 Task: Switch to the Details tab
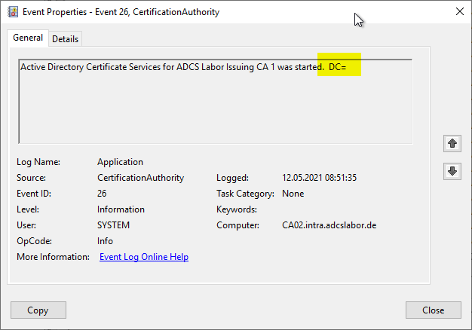(x=65, y=38)
